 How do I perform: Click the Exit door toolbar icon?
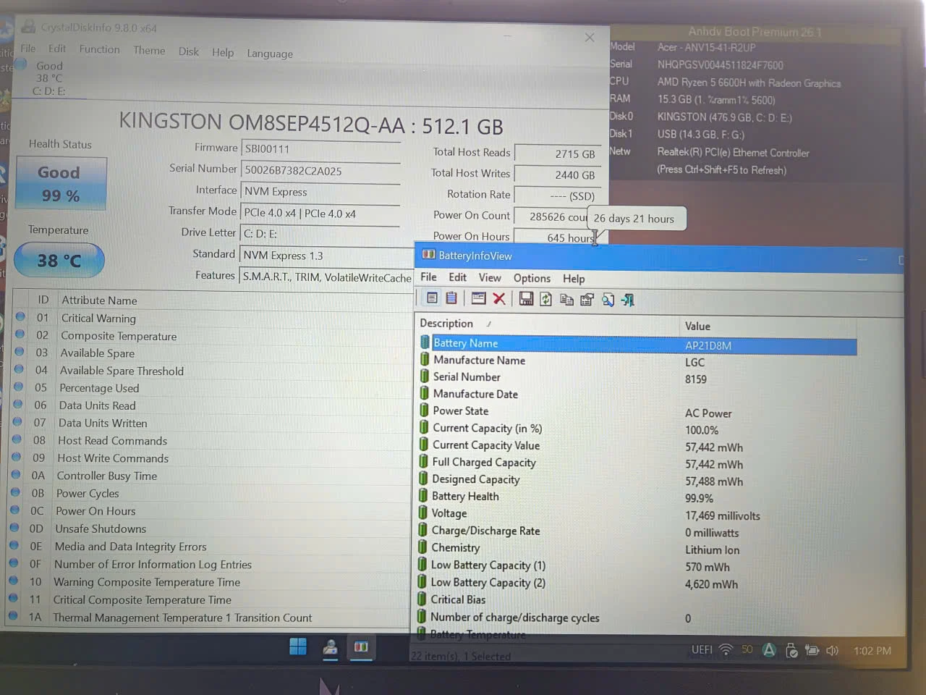click(628, 300)
